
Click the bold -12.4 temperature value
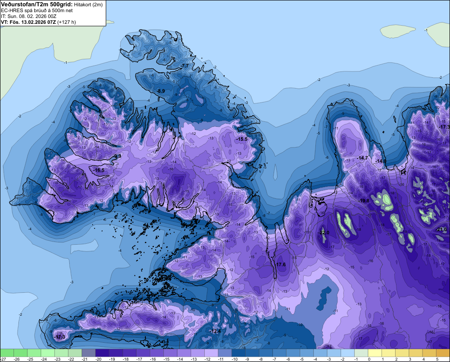pos(216,331)
